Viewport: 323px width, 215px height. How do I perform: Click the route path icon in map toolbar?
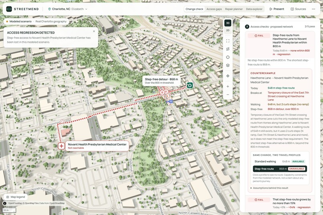pos(228,49)
